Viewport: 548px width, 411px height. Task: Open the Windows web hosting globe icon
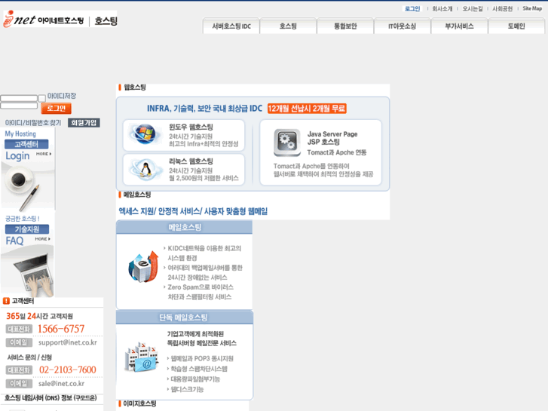coord(145,134)
